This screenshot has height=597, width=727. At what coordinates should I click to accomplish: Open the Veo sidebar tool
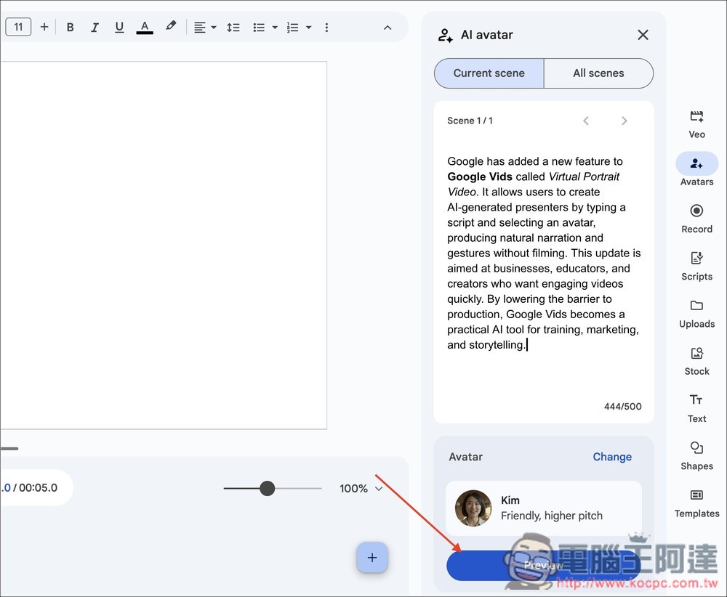(x=696, y=125)
